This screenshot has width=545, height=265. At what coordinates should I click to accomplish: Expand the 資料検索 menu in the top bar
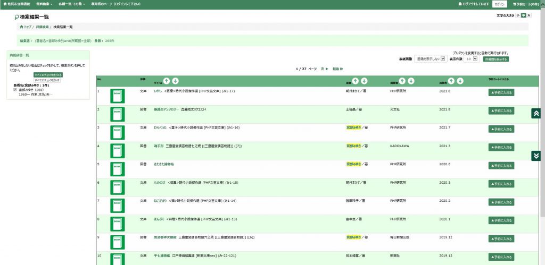pos(44,4)
